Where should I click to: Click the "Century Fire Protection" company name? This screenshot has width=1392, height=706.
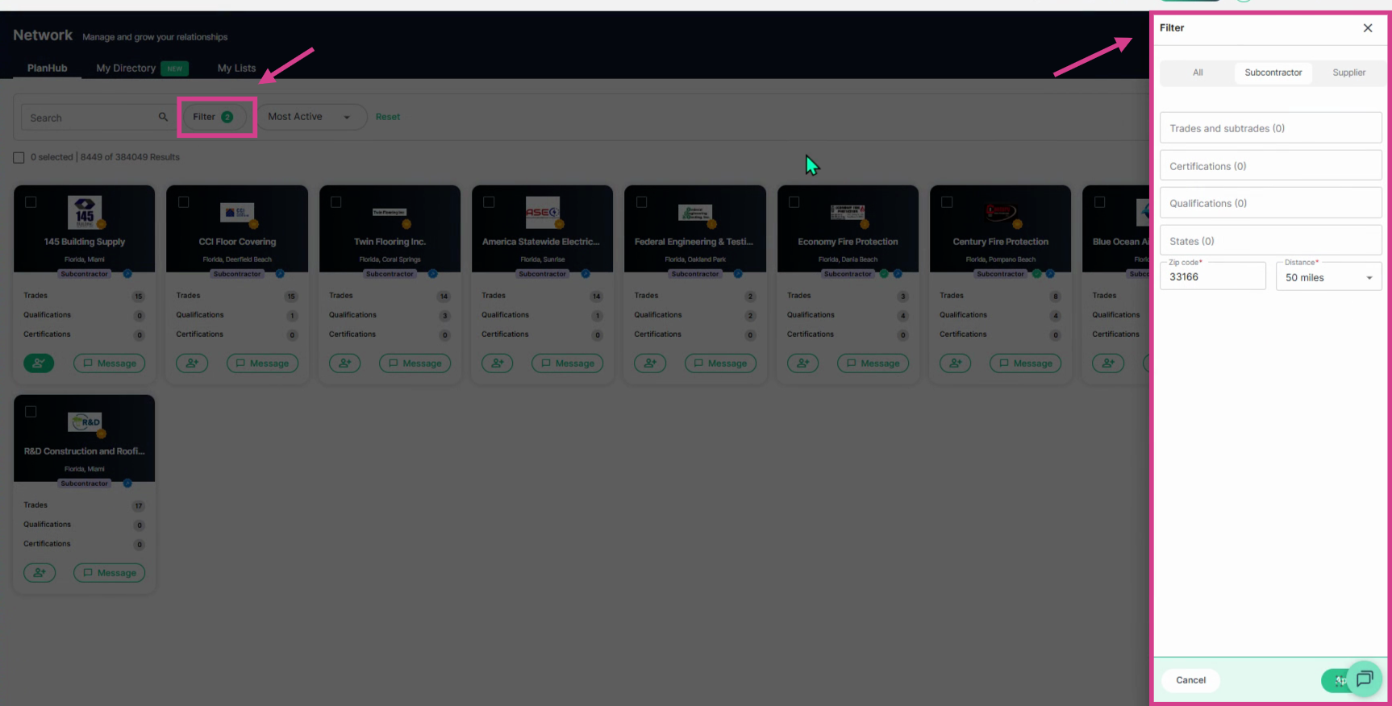tap(1000, 242)
